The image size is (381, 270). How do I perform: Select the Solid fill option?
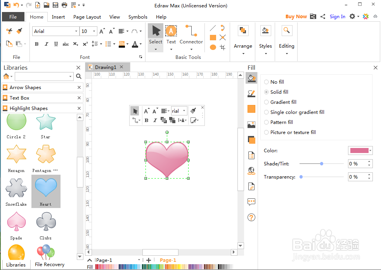[276, 92]
